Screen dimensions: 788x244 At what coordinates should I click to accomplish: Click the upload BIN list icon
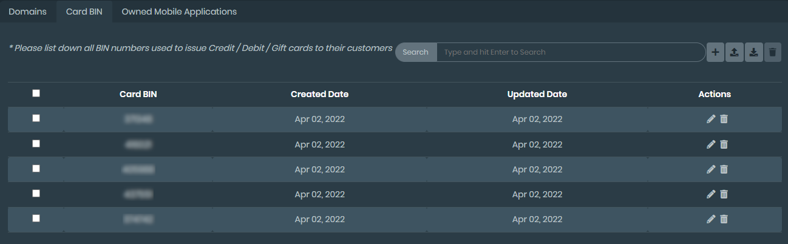(734, 52)
